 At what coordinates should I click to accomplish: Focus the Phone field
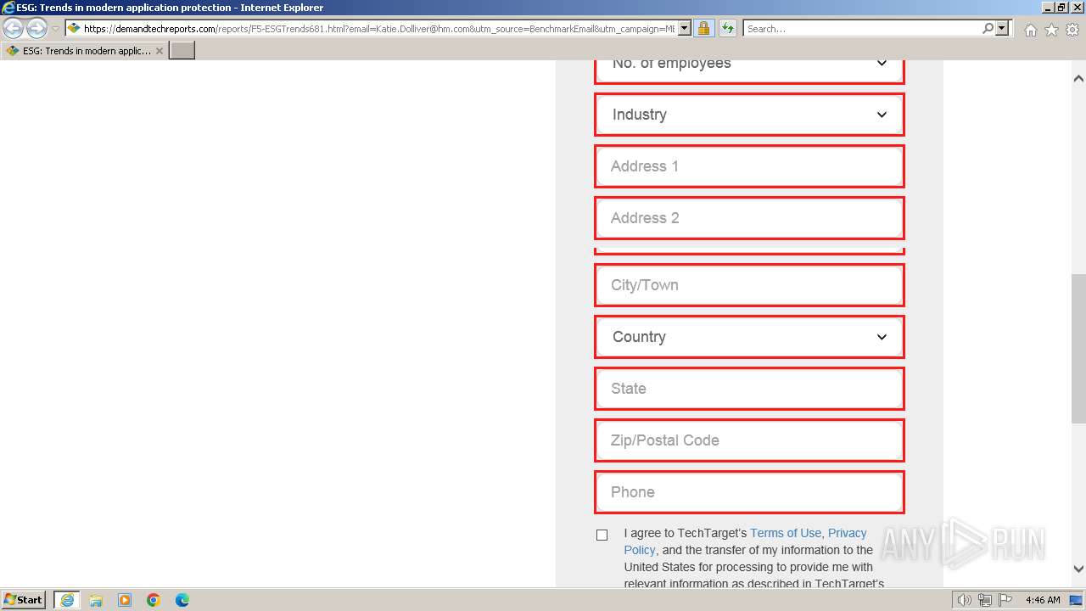pos(749,492)
